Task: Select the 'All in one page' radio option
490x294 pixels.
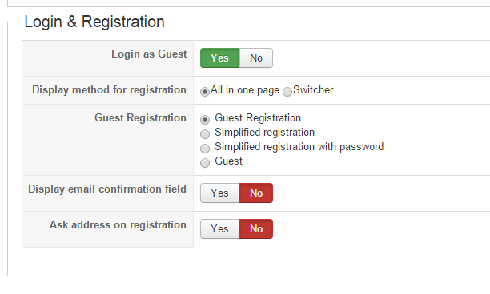Action: tap(205, 92)
